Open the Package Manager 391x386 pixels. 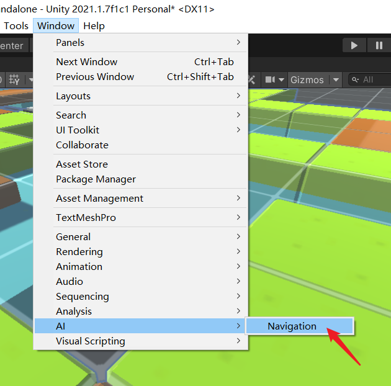point(141,179)
